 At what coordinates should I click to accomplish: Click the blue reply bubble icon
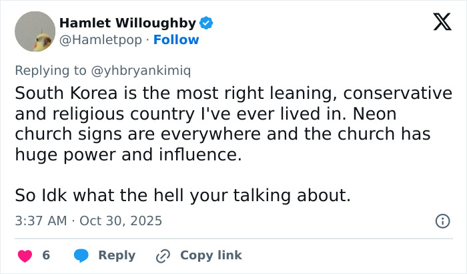pyautogui.click(x=82, y=255)
